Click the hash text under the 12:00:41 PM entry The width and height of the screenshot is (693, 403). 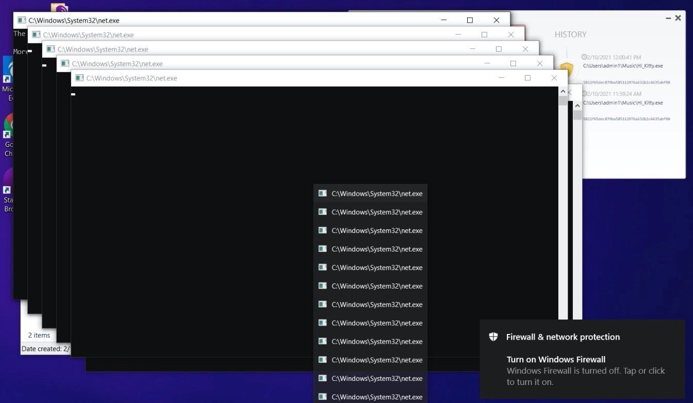coord(626,82)
